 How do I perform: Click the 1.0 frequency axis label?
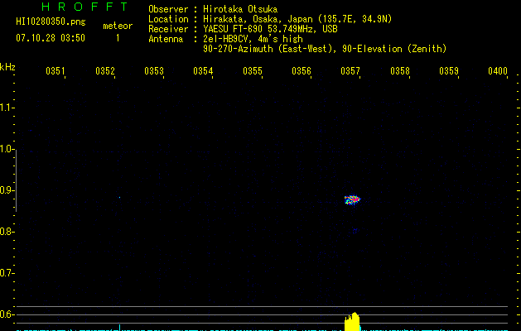7,149
